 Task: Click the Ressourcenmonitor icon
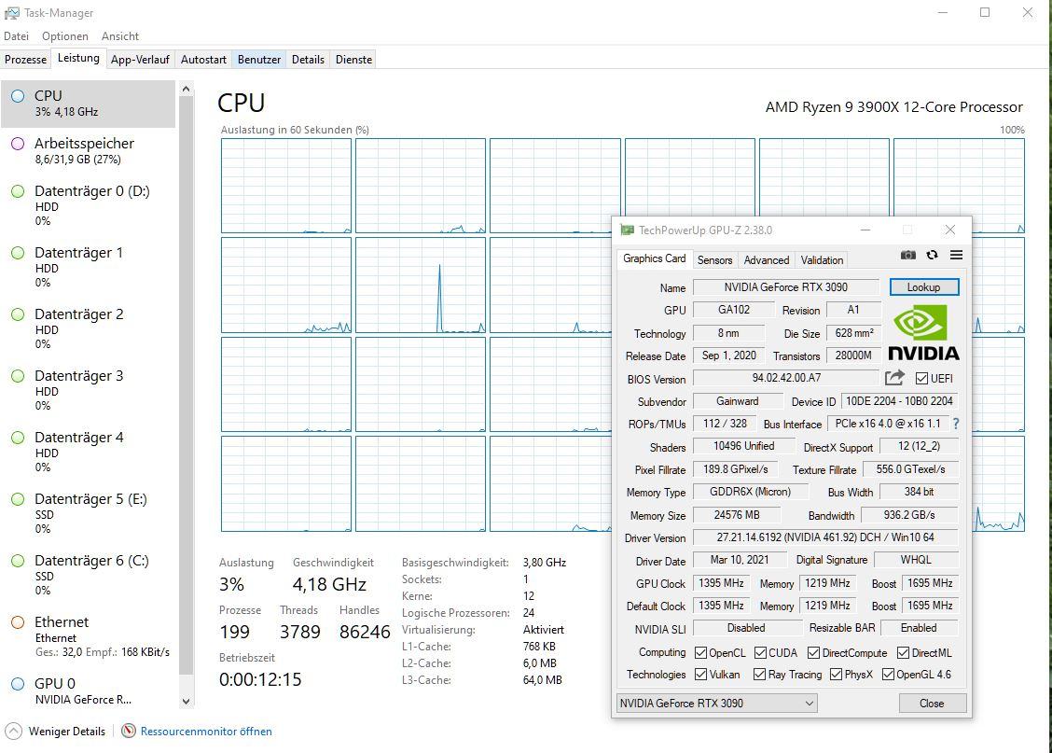point(128,731)
